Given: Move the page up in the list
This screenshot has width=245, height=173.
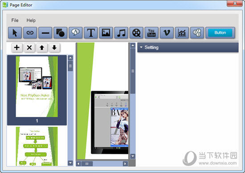Looking at the screenshot, I should click(42, 48).
